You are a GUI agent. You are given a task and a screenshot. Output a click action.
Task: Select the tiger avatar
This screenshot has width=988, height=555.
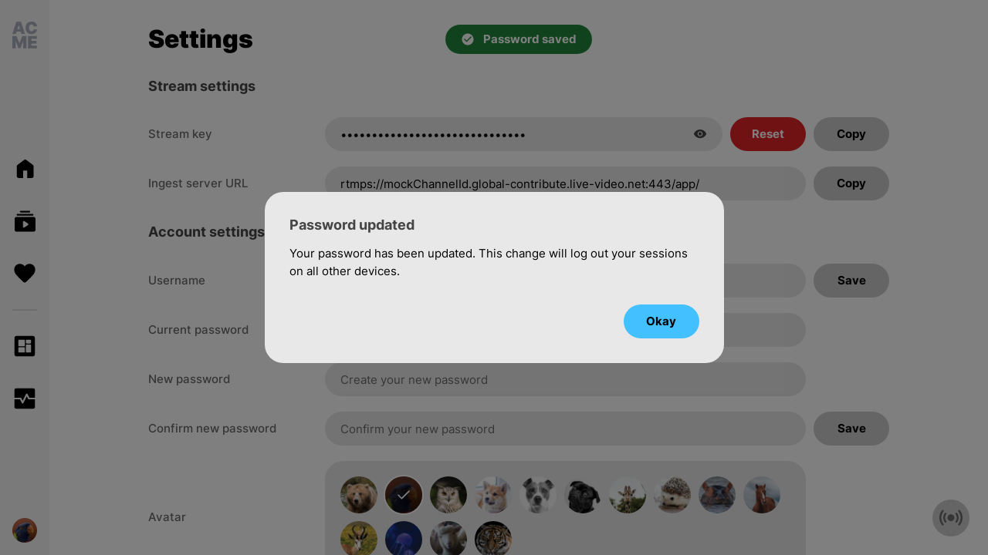[x=493, y=539]
